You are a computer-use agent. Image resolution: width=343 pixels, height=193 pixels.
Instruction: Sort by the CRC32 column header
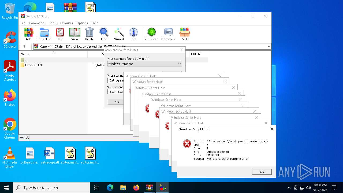click(198, 54)
